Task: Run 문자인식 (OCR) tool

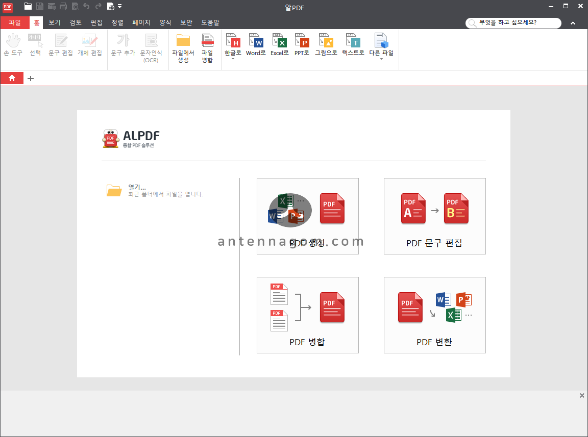Action: [x=151, y=48]
